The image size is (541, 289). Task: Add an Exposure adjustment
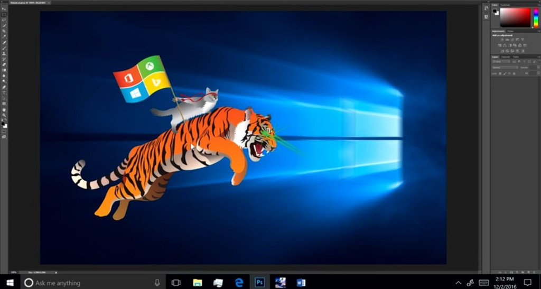point(517,40)
